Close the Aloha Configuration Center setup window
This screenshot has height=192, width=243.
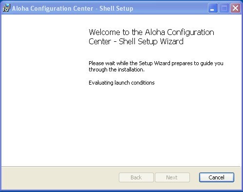235,8
